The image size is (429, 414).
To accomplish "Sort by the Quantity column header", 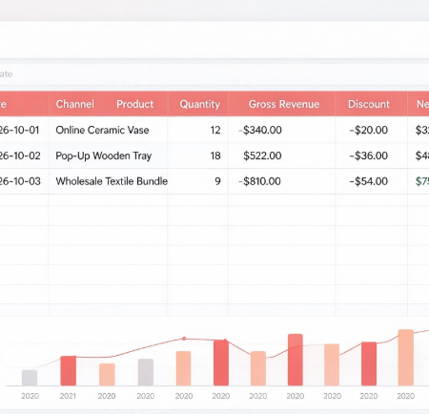I will 199,104.
